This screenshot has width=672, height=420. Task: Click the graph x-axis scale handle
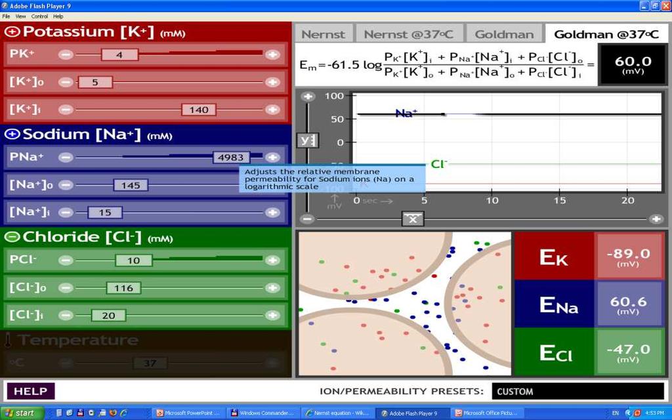coord(413,219)
